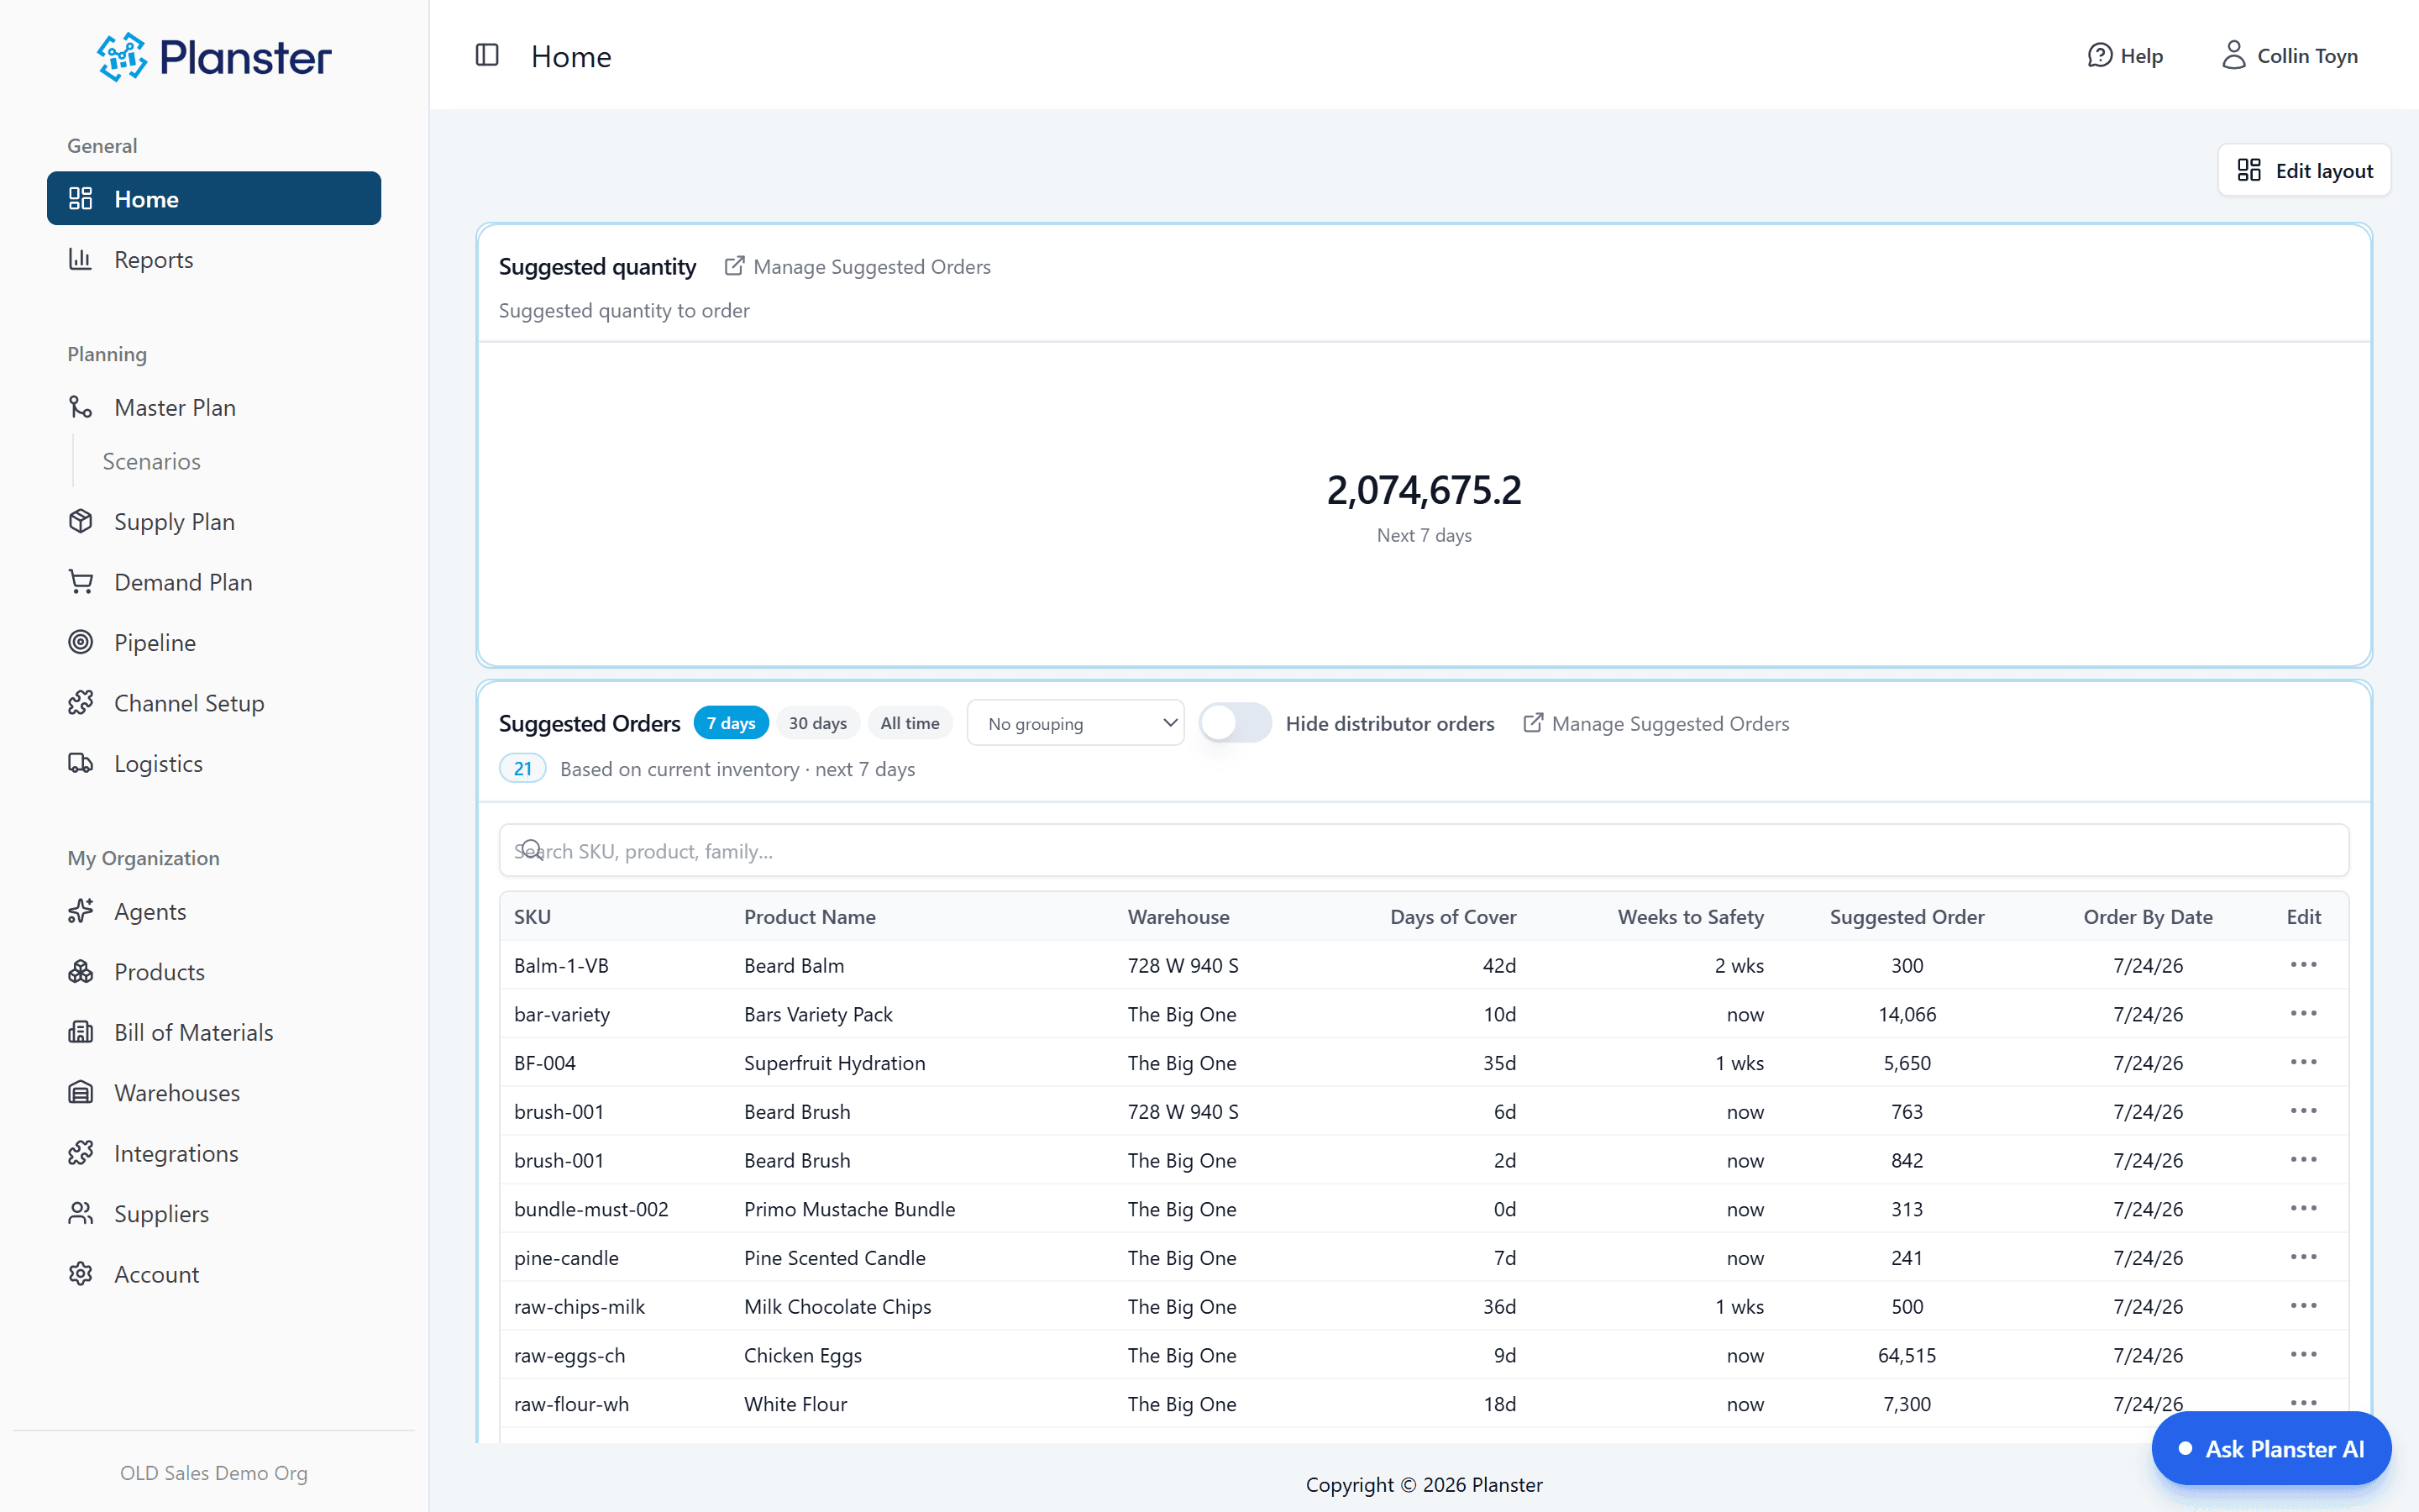Open the Help link
2419x1512 pixels.
click(2125, 55)
